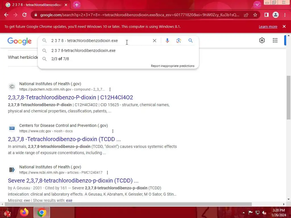View site security lock info
The image size is (291, 218).
(x=36, y=15)
